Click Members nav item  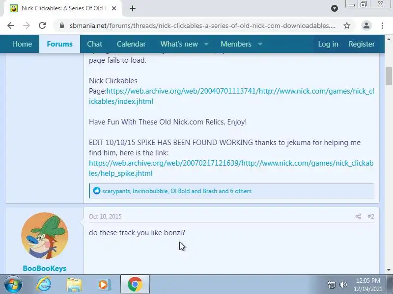(x=236, y=44)
